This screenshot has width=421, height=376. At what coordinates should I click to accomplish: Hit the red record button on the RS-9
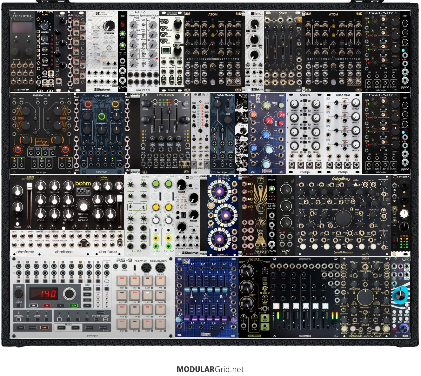[47, 306]
